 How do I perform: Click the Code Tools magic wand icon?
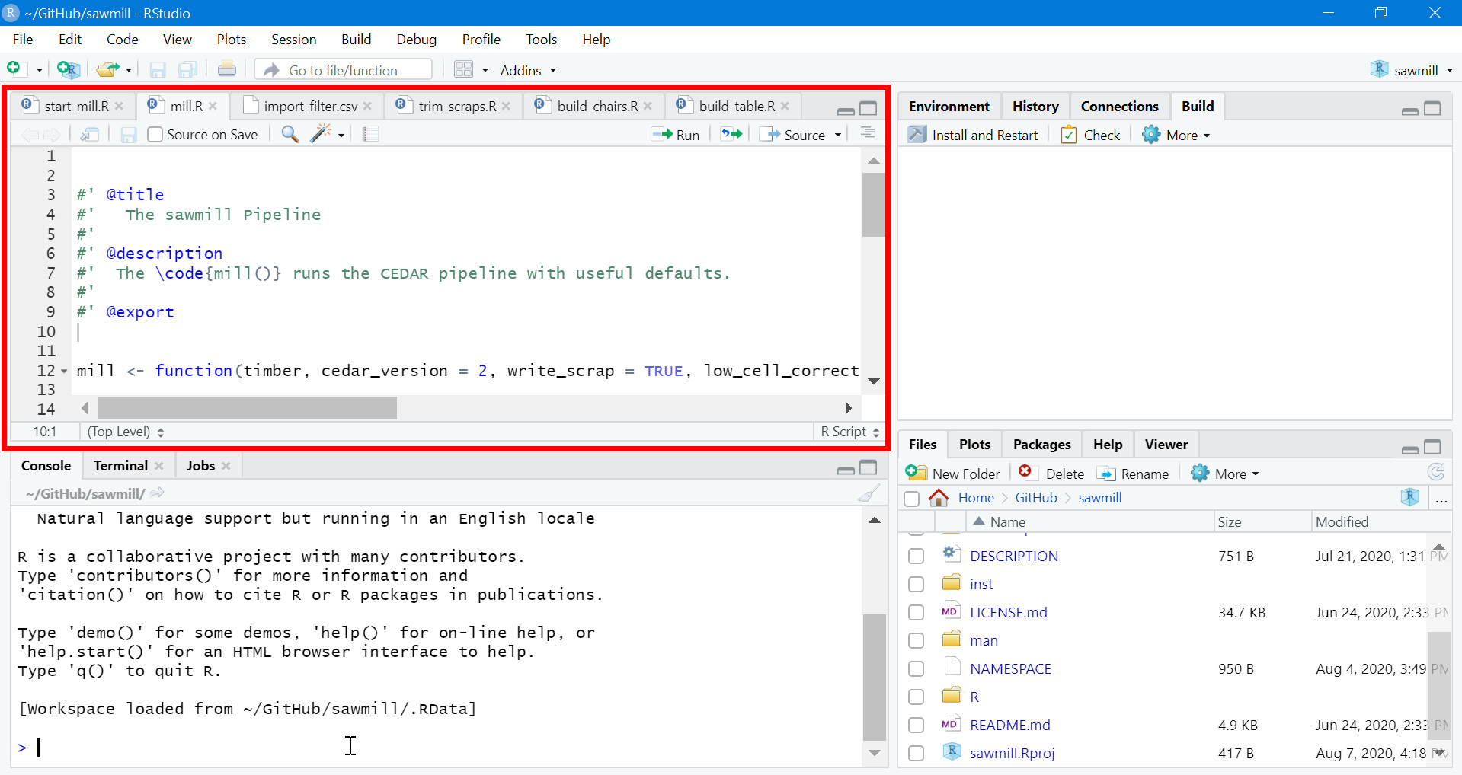(x=321, y=134)
